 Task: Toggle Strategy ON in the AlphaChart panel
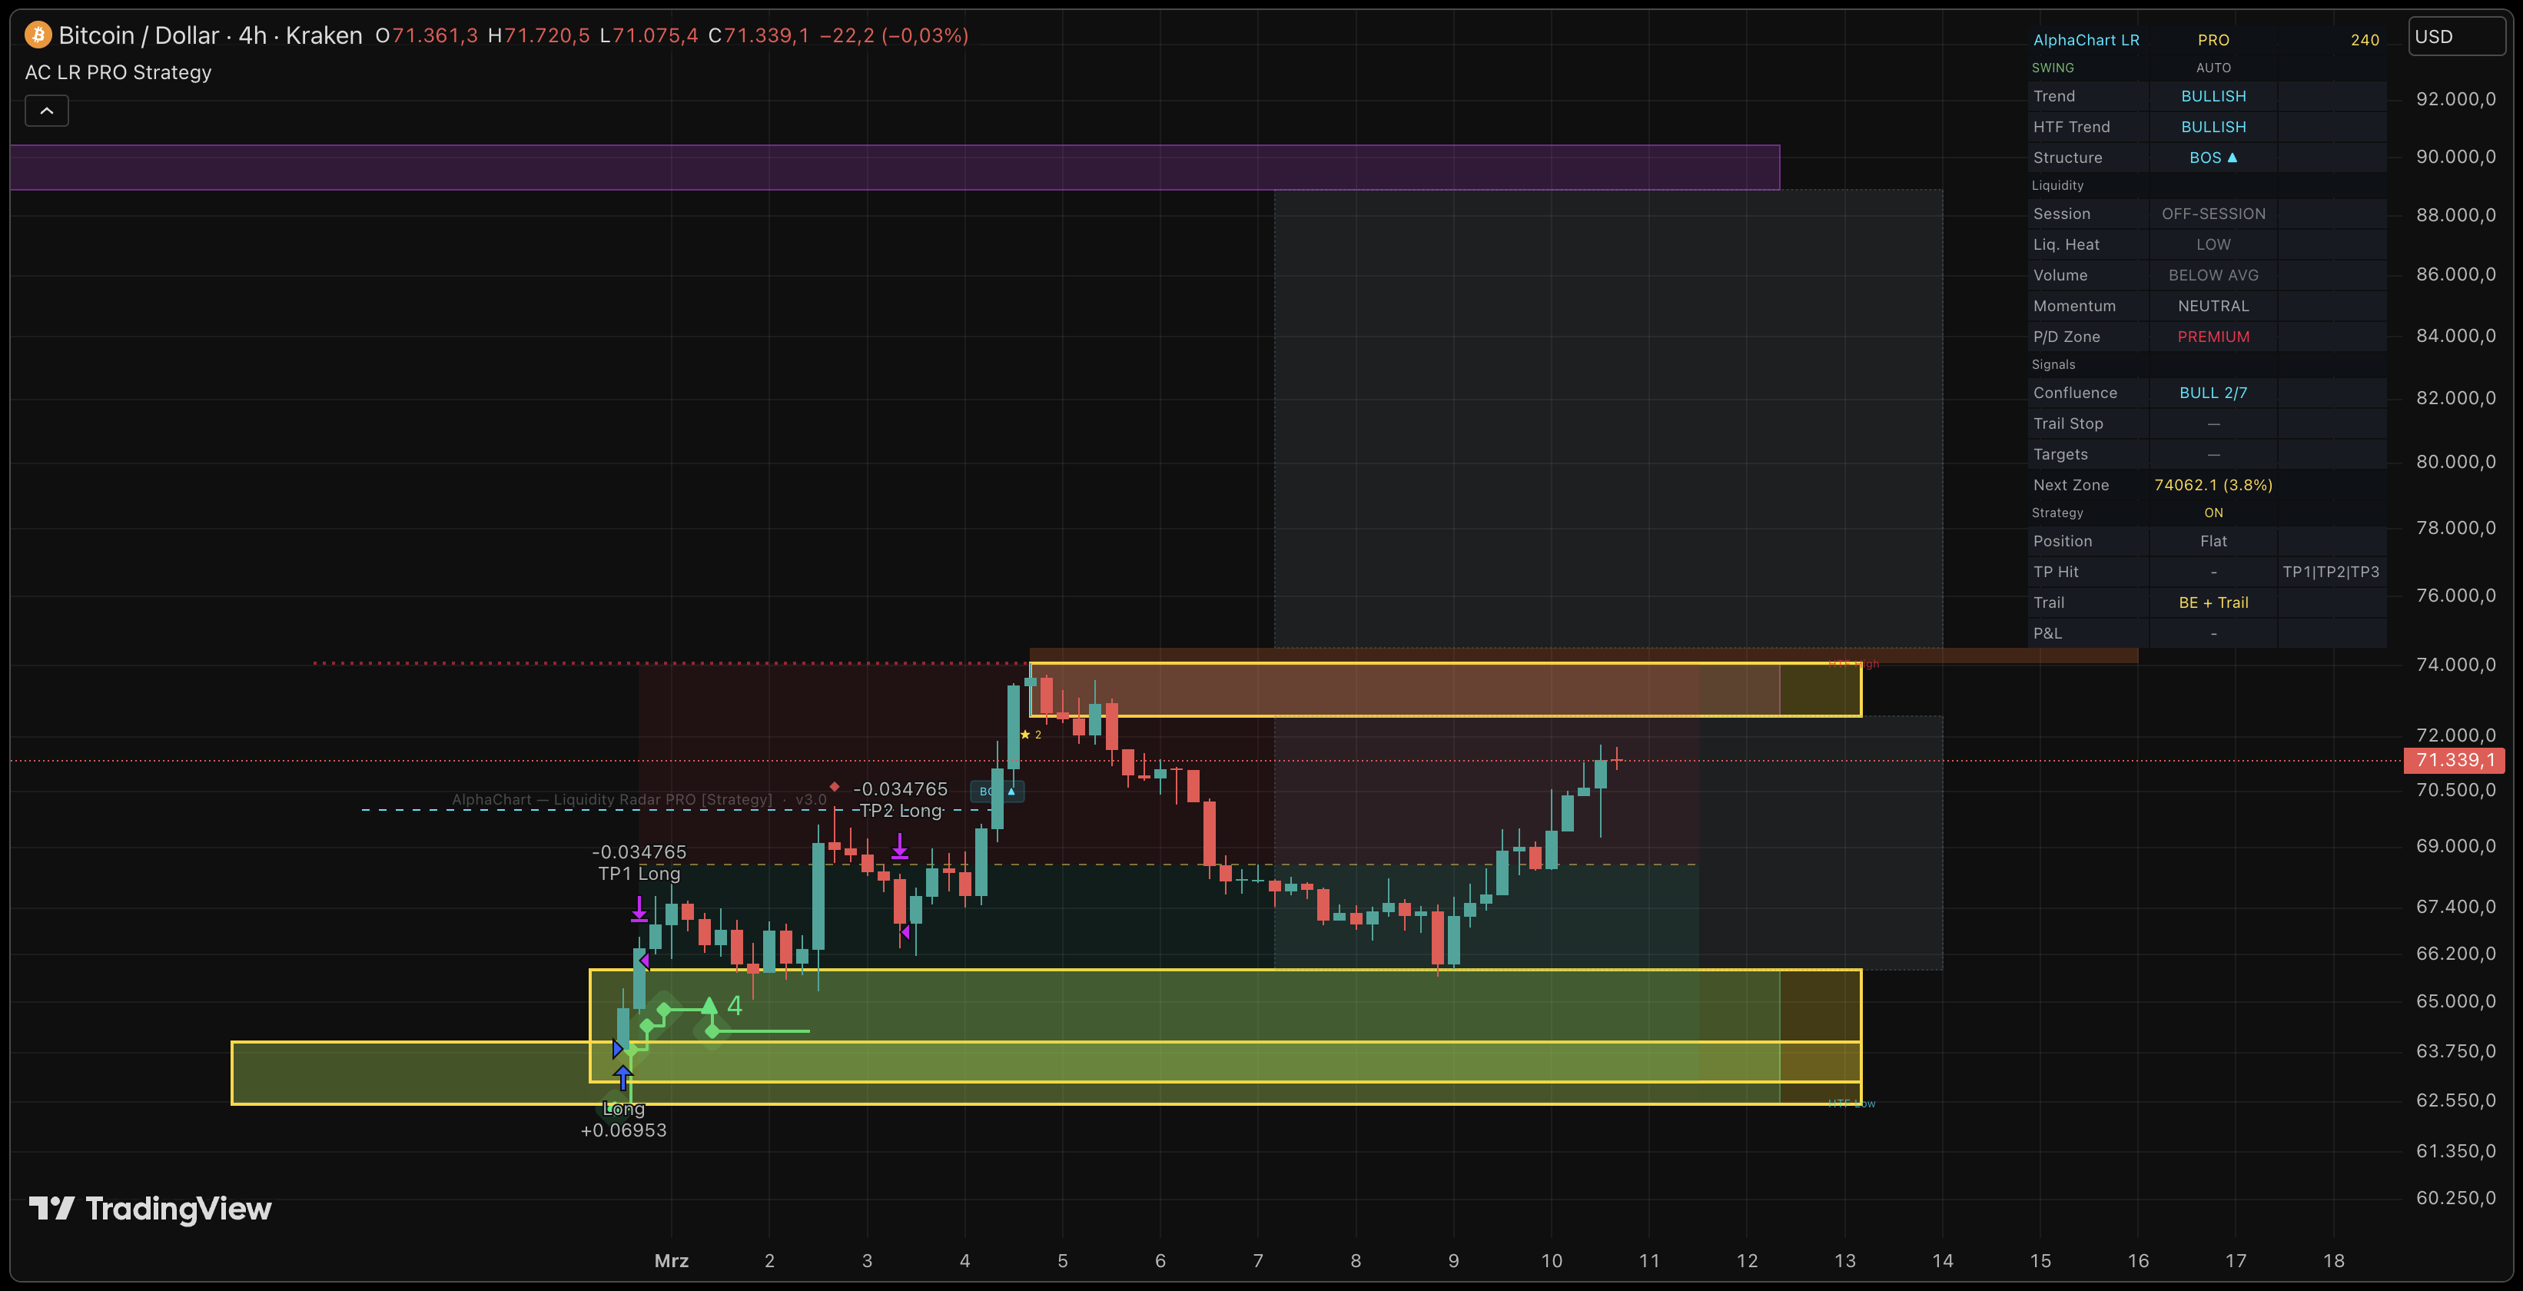(x=2213, y=513)
